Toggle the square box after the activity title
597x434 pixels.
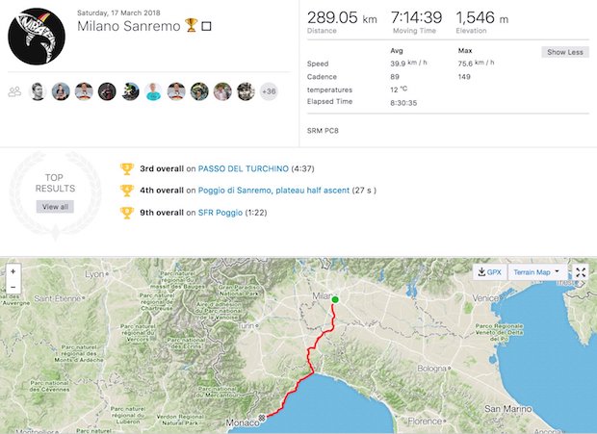206,26
